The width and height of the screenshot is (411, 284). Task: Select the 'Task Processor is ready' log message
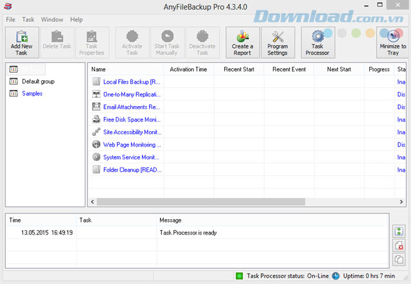tap(188, 233)
